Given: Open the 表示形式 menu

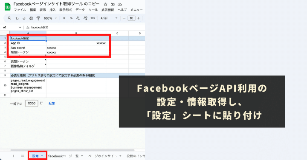Looking at the screenshot, I should [66, 10].
